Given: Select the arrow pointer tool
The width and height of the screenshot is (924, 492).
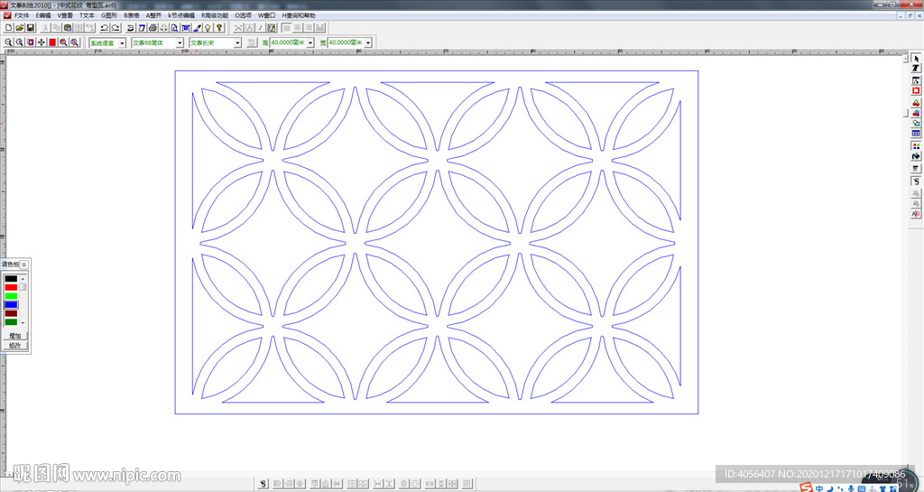Looking at the screenshot, I should [x=916, y=59].
